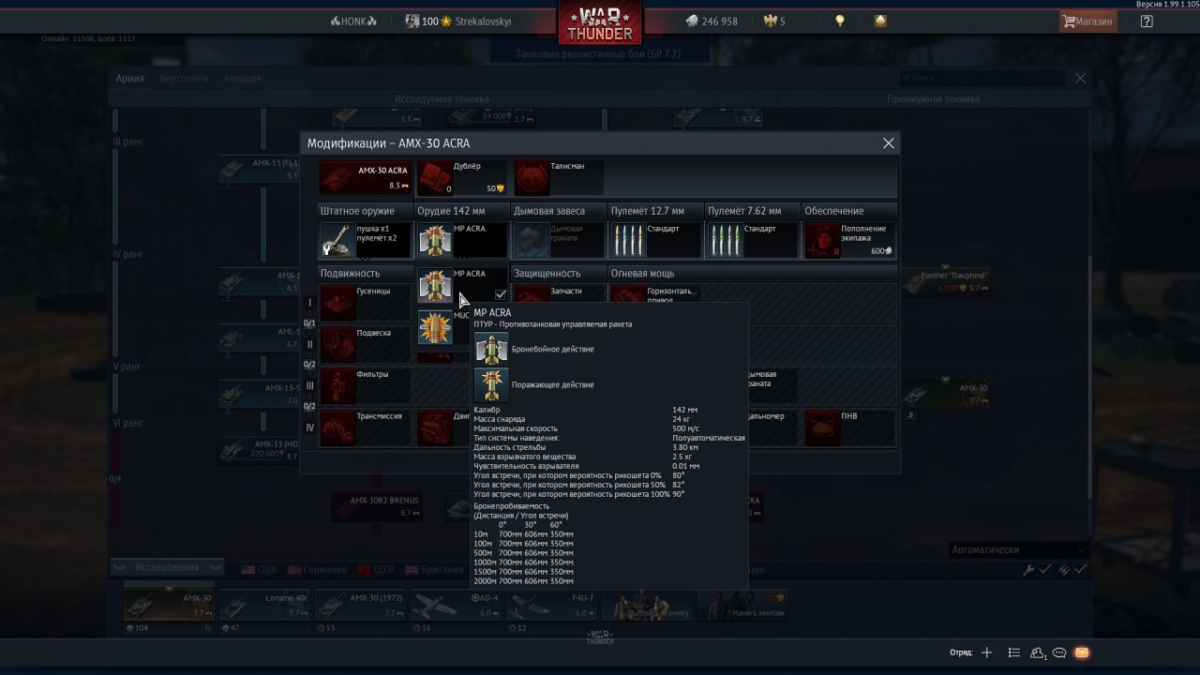Click Пополнение экипажа item
Viewport: 1200px width, 675px height.
(x=849, y=240)
